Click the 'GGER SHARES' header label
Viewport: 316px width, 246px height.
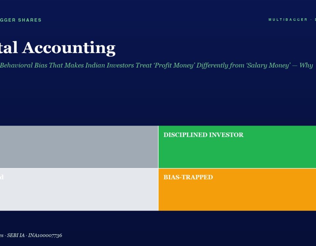click(x=20, y=20)
